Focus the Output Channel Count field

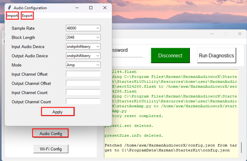coord(83,102)
